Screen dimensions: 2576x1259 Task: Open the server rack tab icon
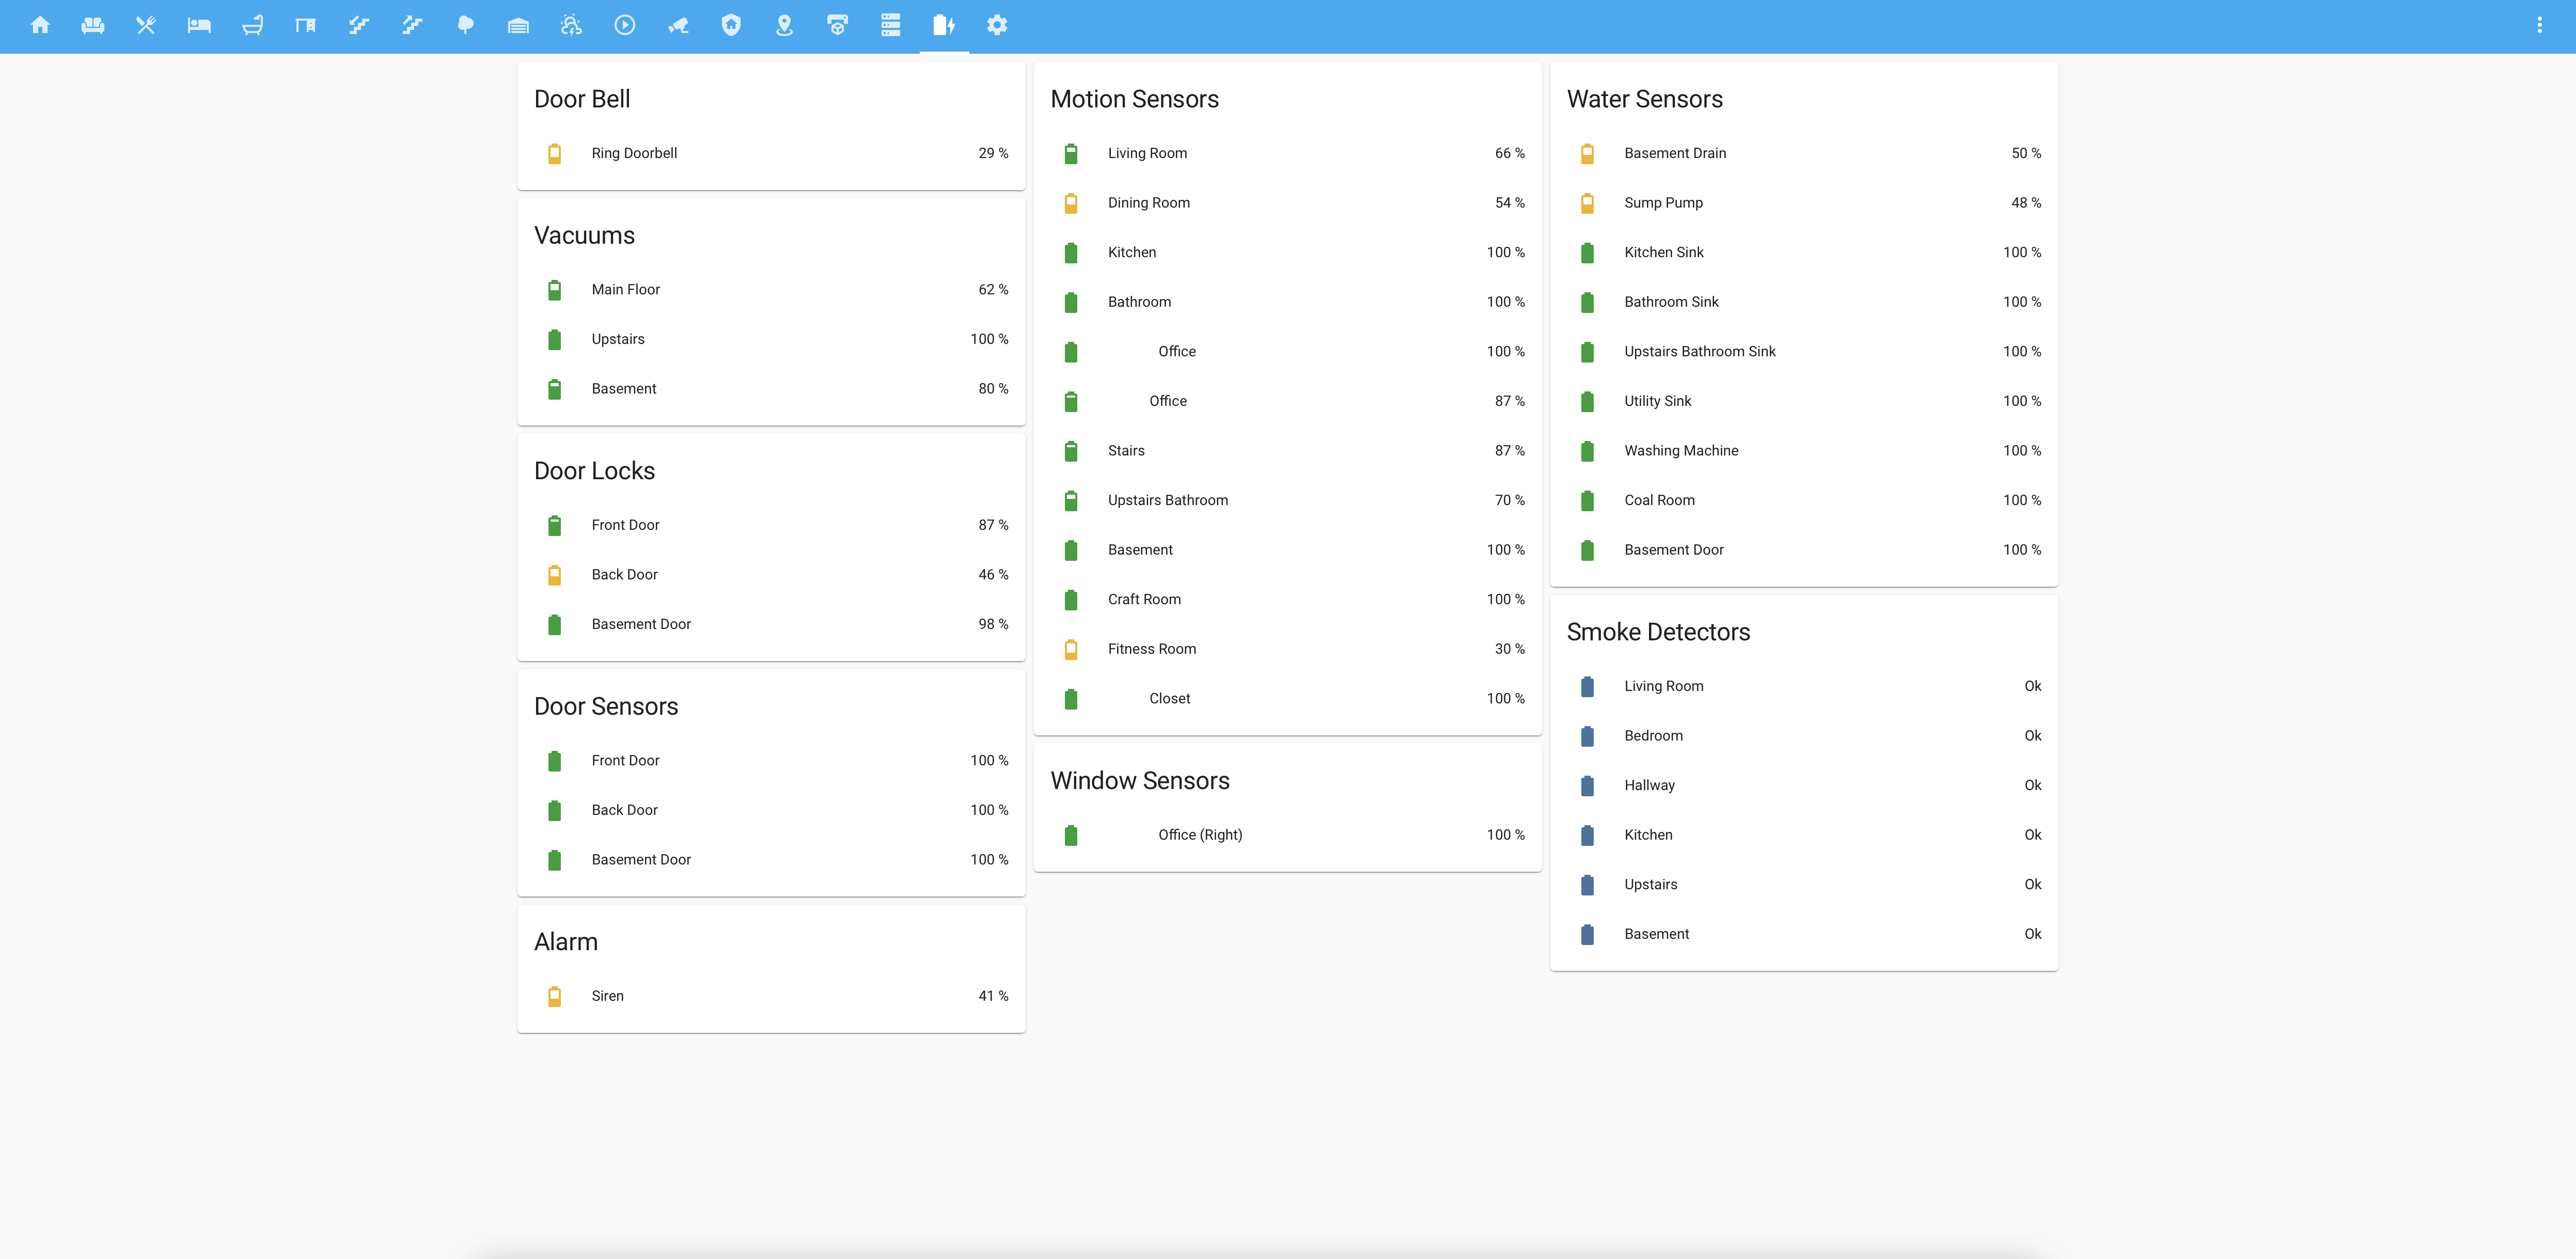point(890,25)
